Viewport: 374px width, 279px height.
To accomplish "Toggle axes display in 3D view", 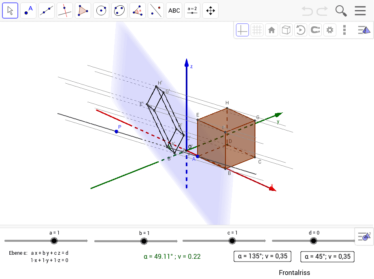I will [242, 30].
